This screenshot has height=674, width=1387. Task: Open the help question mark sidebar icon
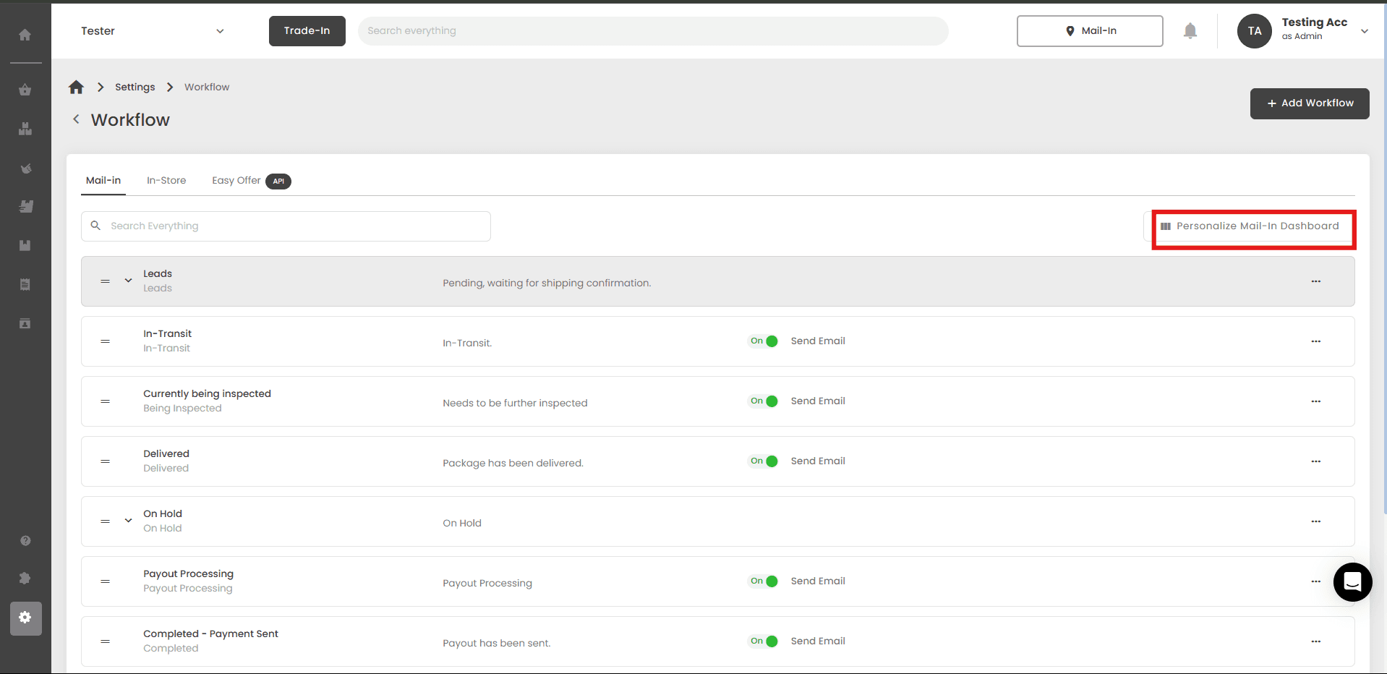[25, 541]
